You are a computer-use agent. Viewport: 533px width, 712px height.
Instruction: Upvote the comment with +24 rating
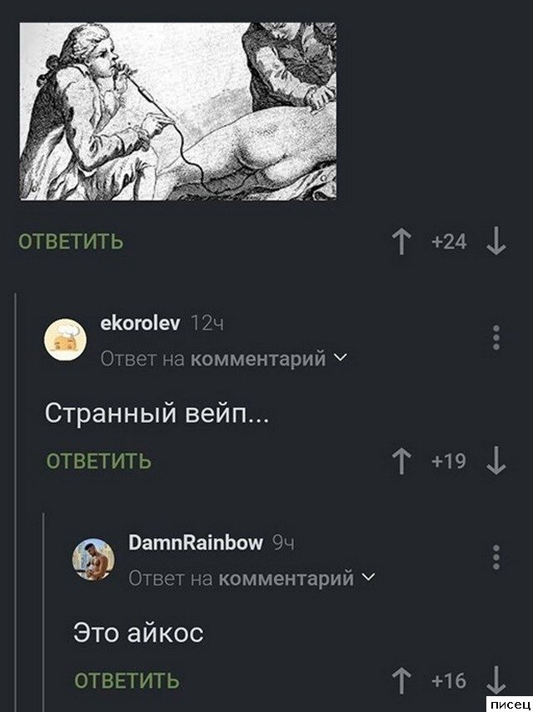[x=401, y=241]
